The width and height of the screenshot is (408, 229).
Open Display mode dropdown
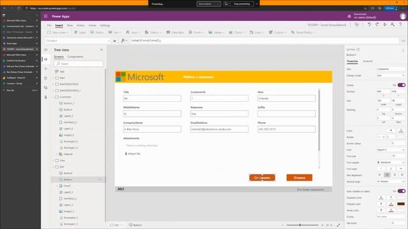tap(391, 75)
